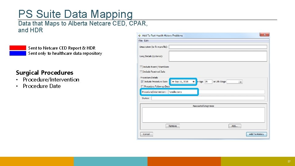This screenshot has width=295, height=166.
Task: Click the Sep 11, 2018 date value
Action: pos(182,82)
